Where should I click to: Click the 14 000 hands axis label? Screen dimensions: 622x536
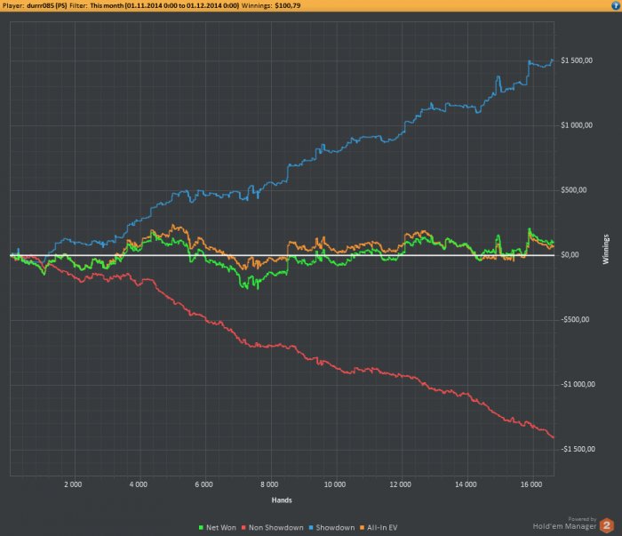466,484
